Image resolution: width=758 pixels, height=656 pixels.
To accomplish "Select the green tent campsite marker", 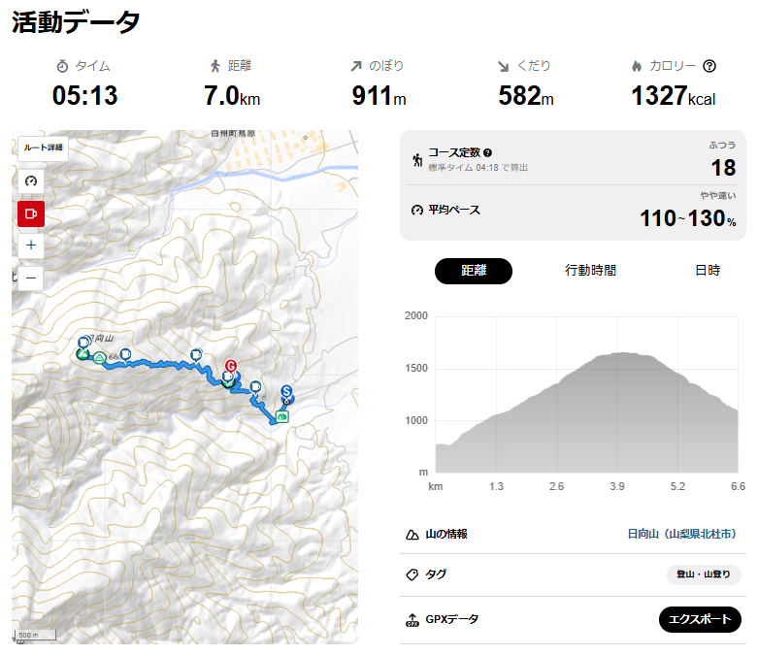I will click(281, 416).
